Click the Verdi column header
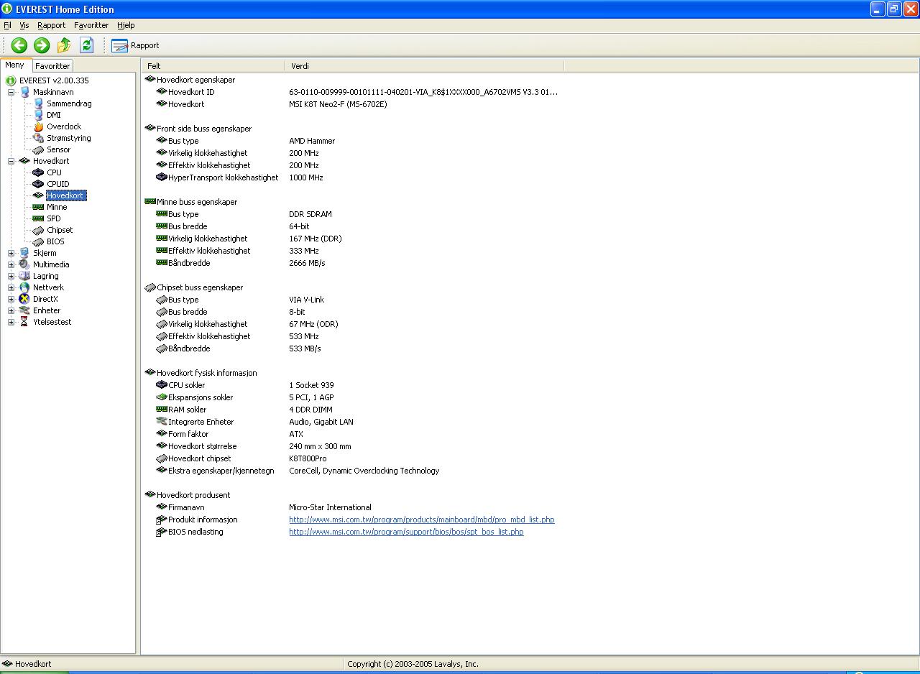920x674 pixels. [x=424, y=66]
